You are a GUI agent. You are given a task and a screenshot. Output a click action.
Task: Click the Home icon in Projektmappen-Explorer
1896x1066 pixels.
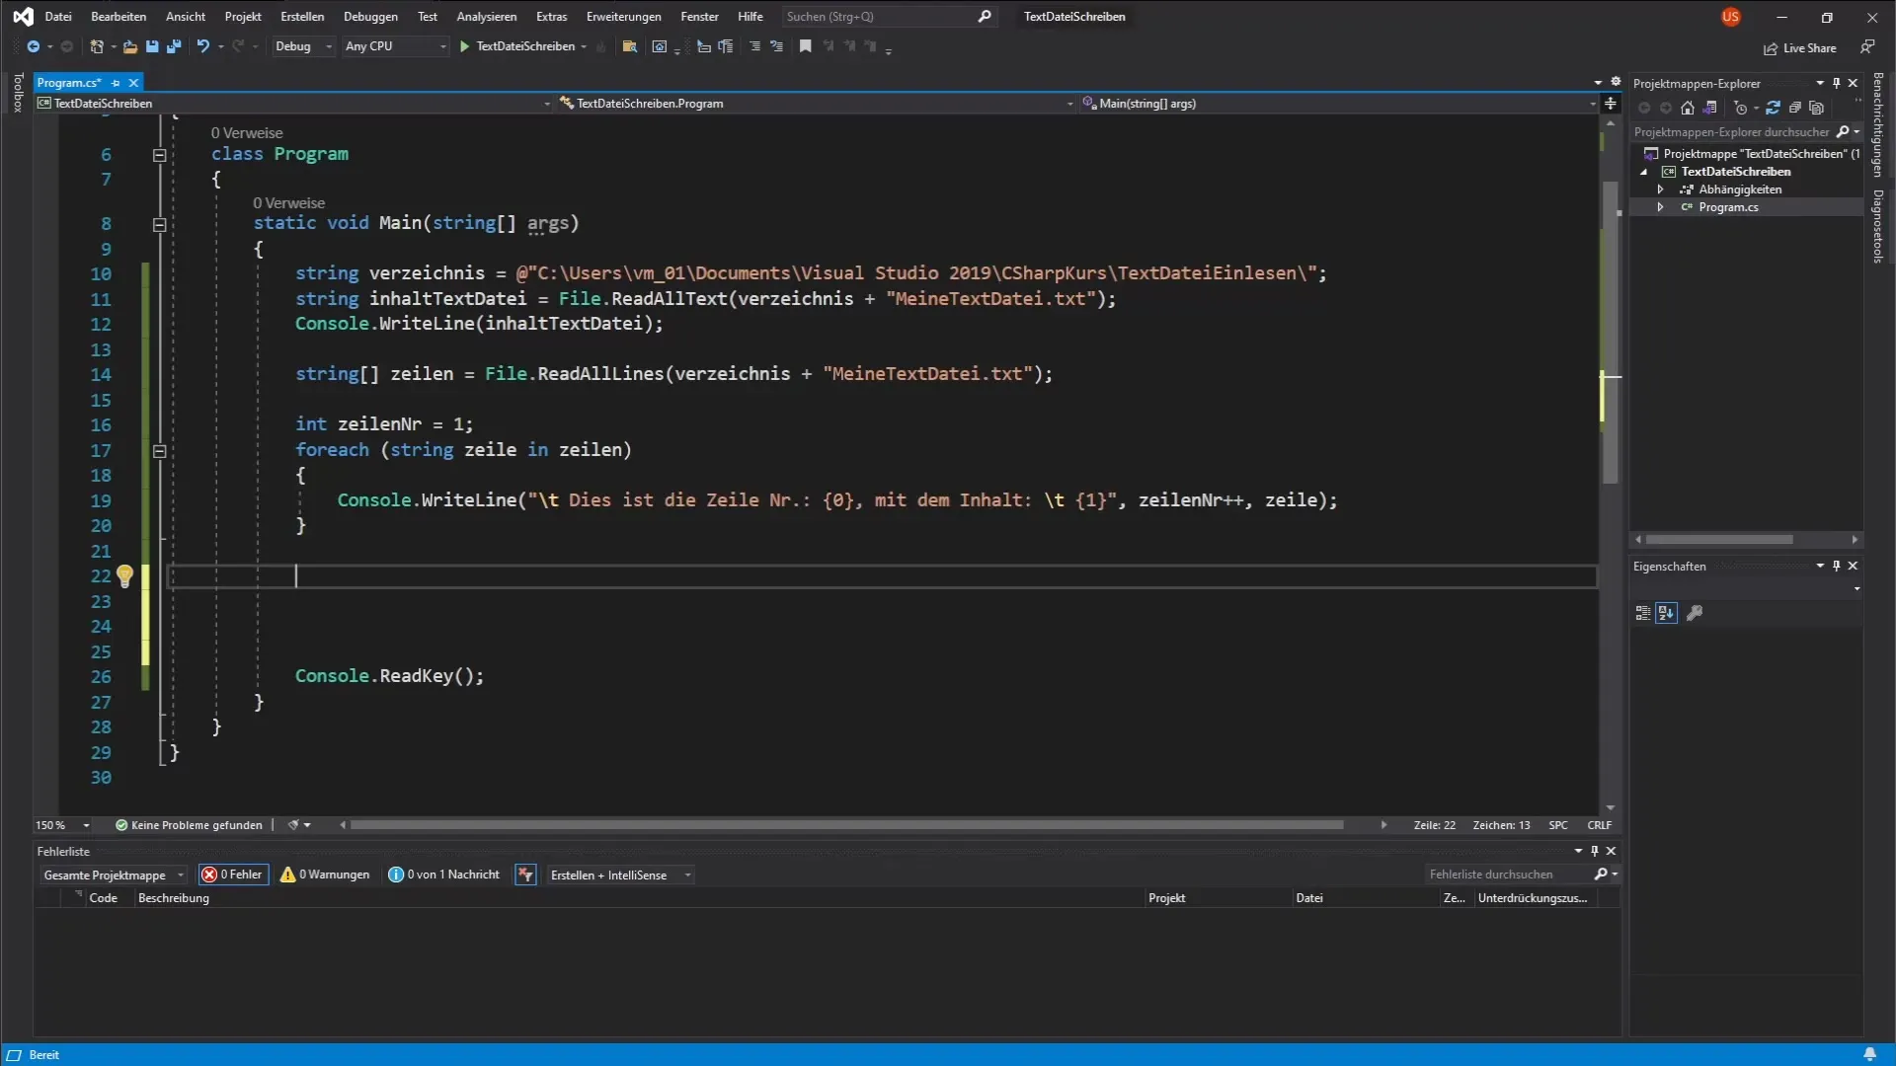point(1688,108)
